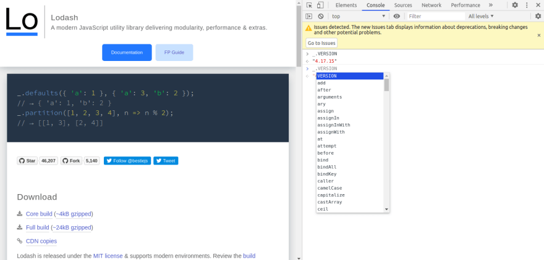The height and width of the screenshot is (260, 544).
Task: Open the 5,140 fork count
Action: point(91,161)
